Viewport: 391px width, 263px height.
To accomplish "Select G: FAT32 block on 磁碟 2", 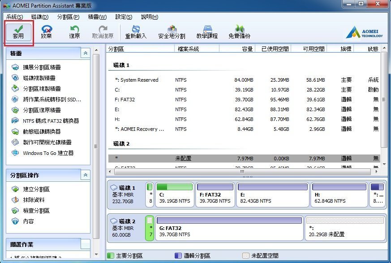I will pos(229,228).
